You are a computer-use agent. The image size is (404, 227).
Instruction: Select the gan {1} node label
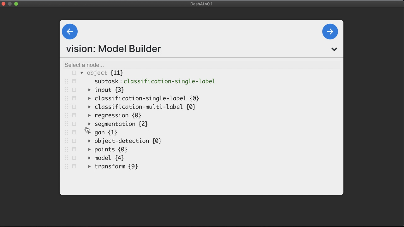tap(106, 132)
